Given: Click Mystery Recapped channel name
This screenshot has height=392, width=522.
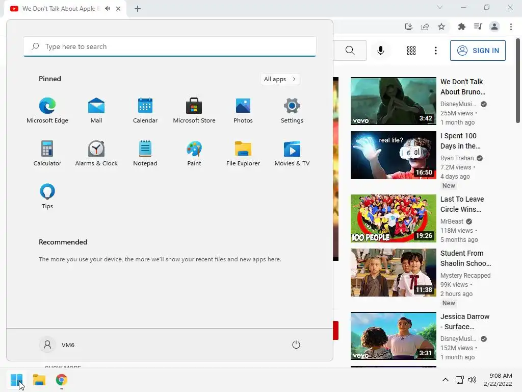Looking at the screenshot, I should (x=465, y=275).
